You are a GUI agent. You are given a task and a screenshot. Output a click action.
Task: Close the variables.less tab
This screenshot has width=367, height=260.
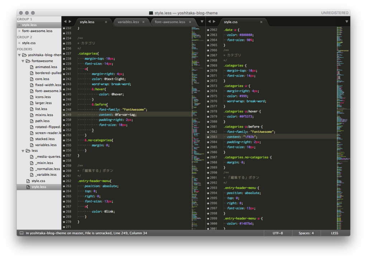143,22
